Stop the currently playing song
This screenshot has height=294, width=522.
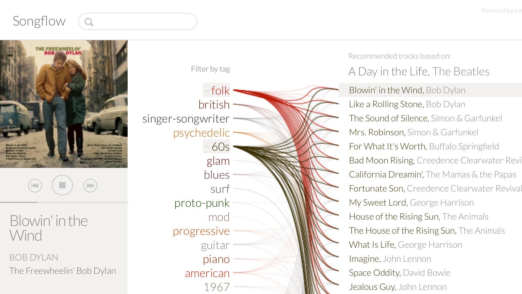(x=62, y=185)
